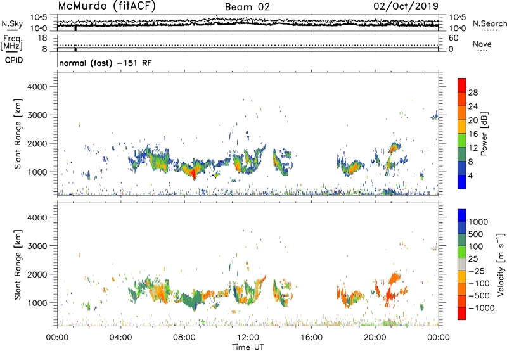Viewport: 507px width, 351px height.
Task: Select the "Freq. [MHz]" axis label
Action: 11,42
